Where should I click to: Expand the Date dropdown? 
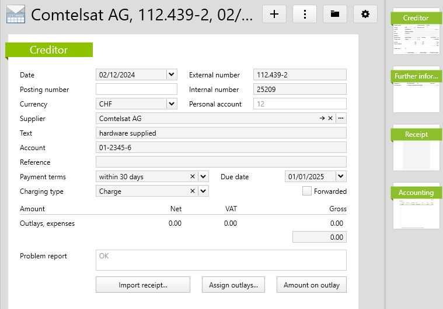pyautogui.click(x=171, y=75)
